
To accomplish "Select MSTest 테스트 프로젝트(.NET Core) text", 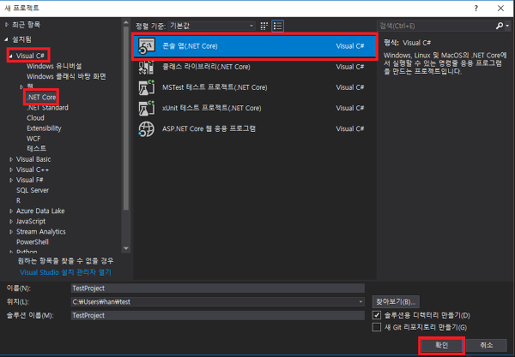I will [x=215, y=87].
